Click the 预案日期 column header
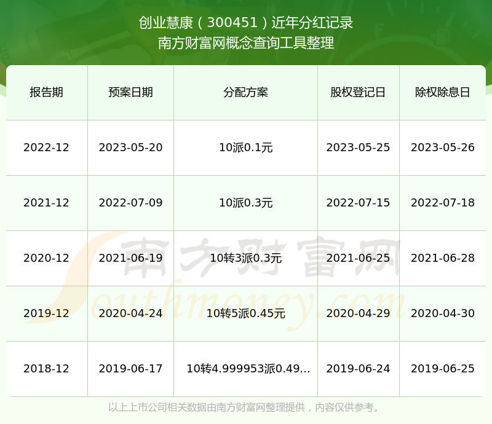The image size is (492, 424). pos(130,92)
